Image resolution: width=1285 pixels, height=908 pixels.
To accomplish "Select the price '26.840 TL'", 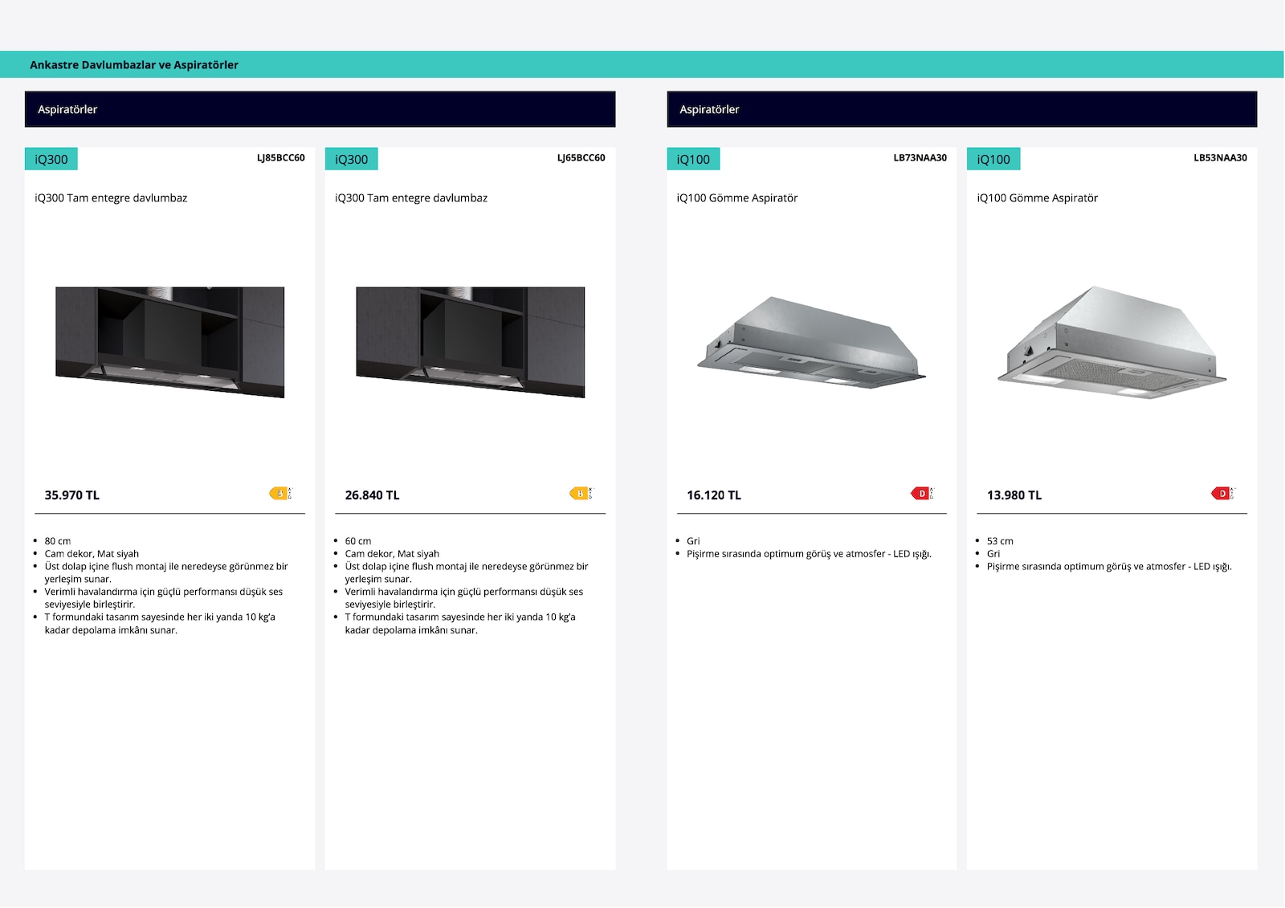I will (x=373, y=495).
